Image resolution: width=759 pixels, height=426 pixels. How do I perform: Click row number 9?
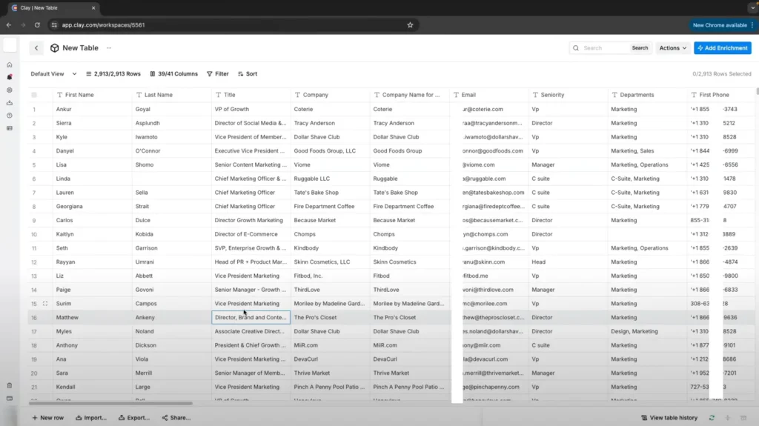click(34, 221)
